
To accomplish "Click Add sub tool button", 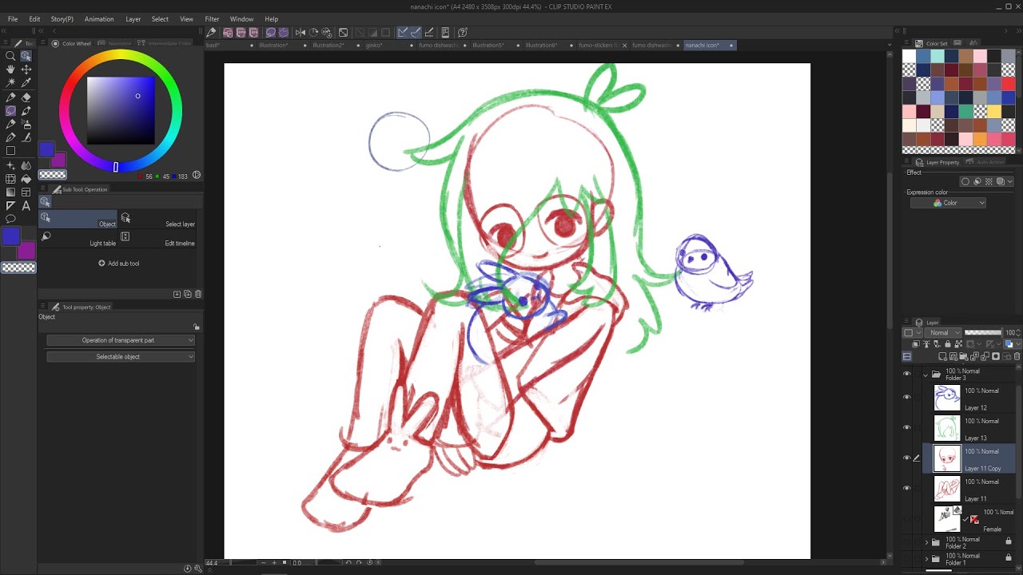I will pos(119,264).
